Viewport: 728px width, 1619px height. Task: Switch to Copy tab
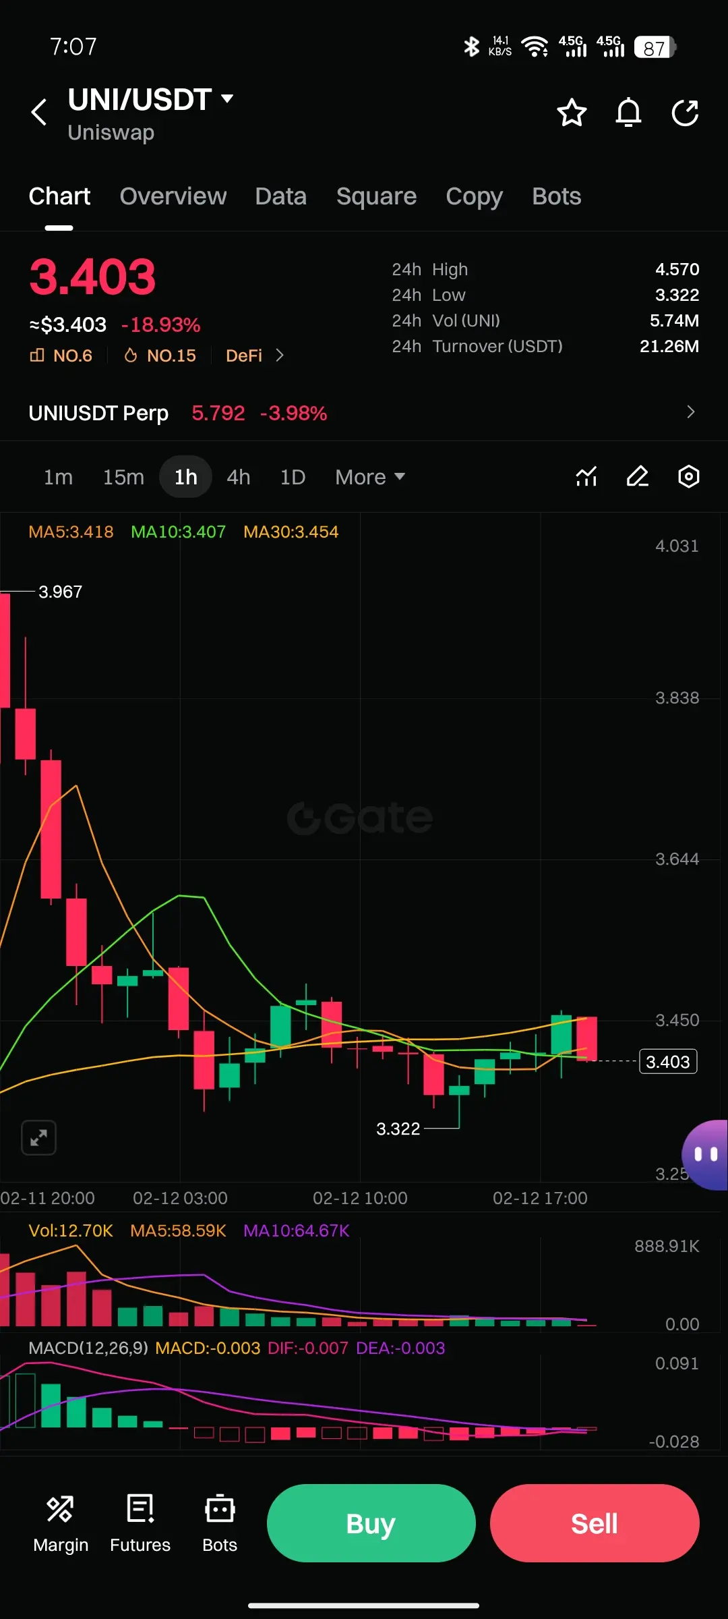pyautogui.click(x=475, y=196)
